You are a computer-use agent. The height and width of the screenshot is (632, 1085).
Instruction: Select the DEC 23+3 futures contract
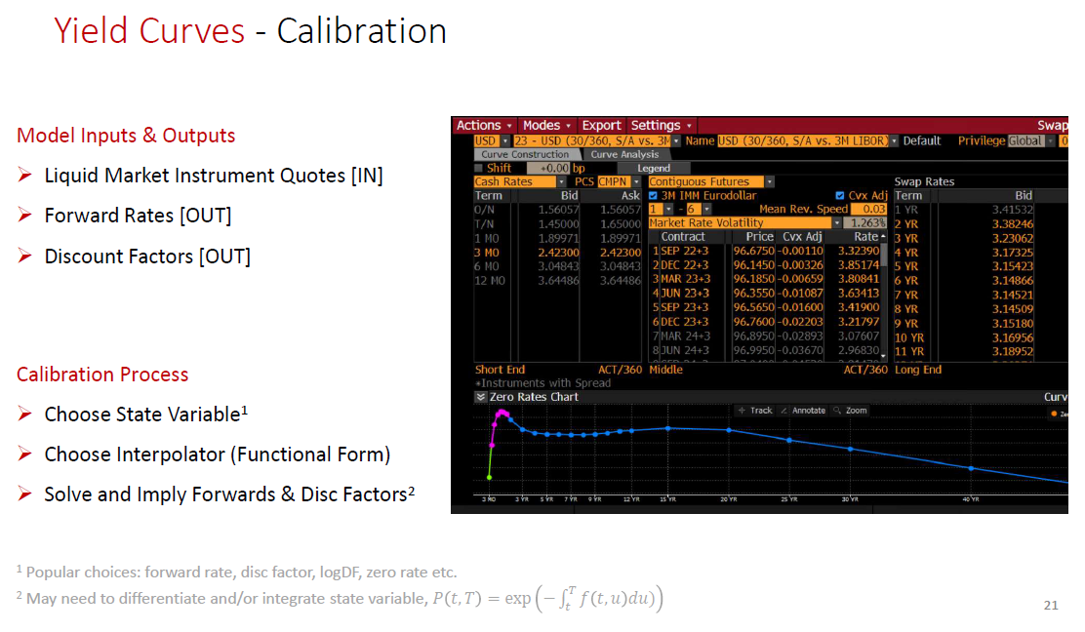tap(684, 322)
